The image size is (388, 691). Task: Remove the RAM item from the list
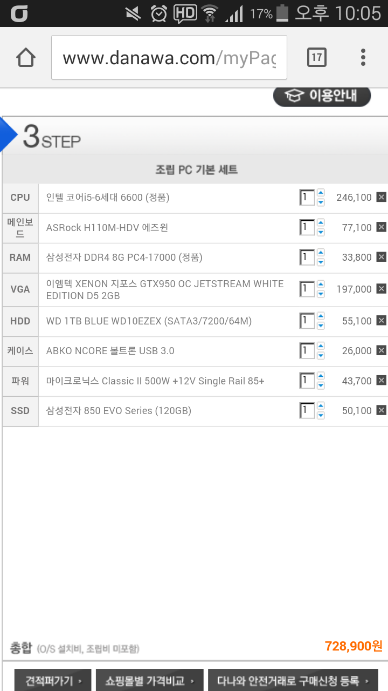[x=382, y=257]
